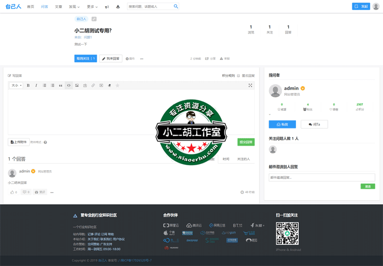The height and width of the screenshot is (266, 383).
Task: Switch to the 时间 sort tab
Action: (225, 159)
